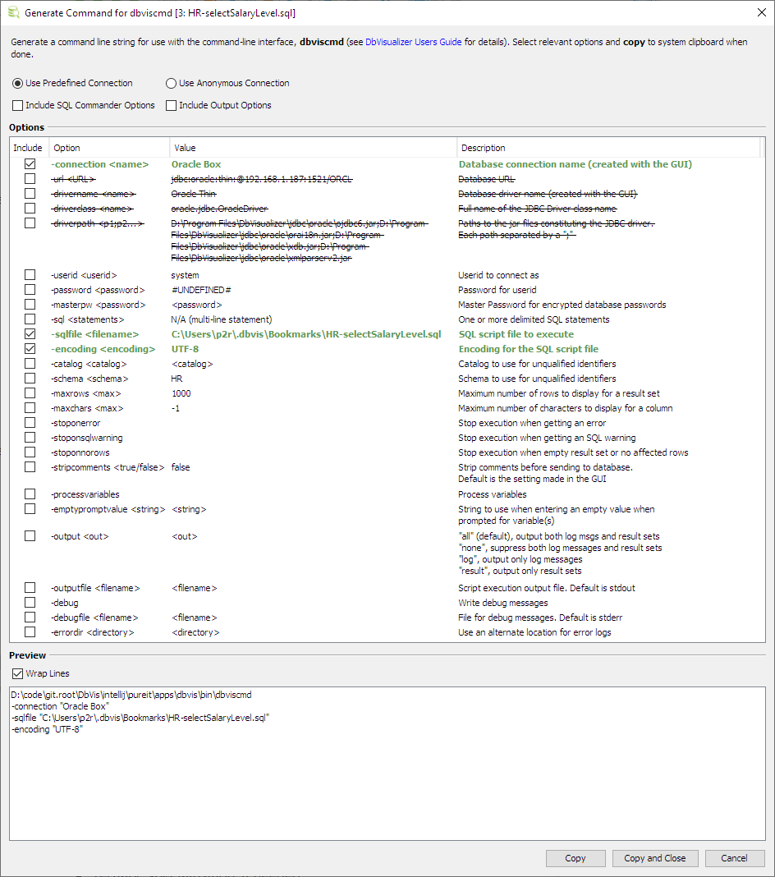
Task: Check the -debug option checkbox
Action: pyautogui.click(x=30, y=603)
